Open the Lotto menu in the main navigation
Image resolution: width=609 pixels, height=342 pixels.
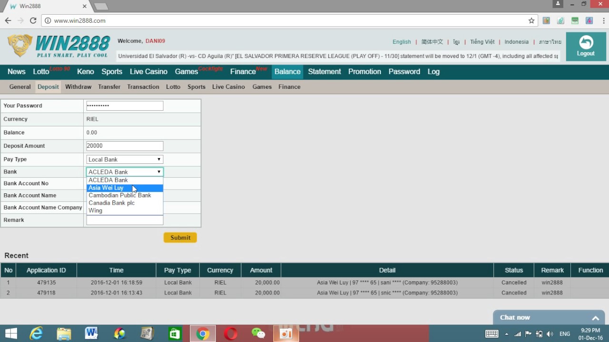coord(41,72)
